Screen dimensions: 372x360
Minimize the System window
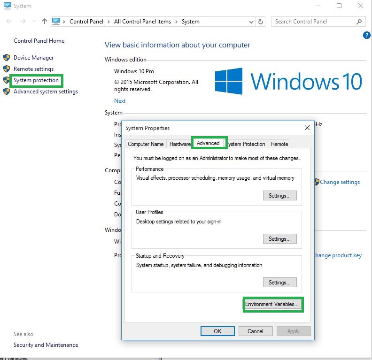(318, 6)
